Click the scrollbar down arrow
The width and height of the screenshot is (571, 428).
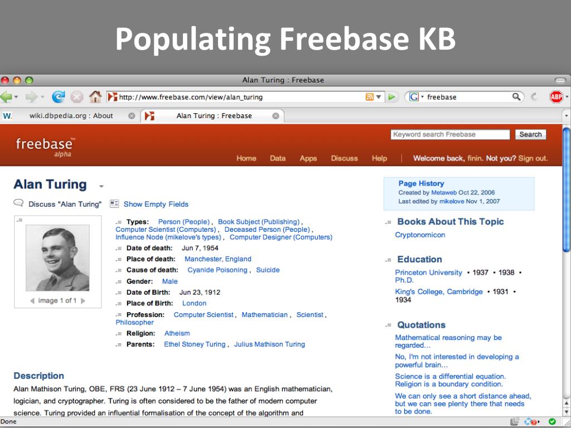(567, 412)
